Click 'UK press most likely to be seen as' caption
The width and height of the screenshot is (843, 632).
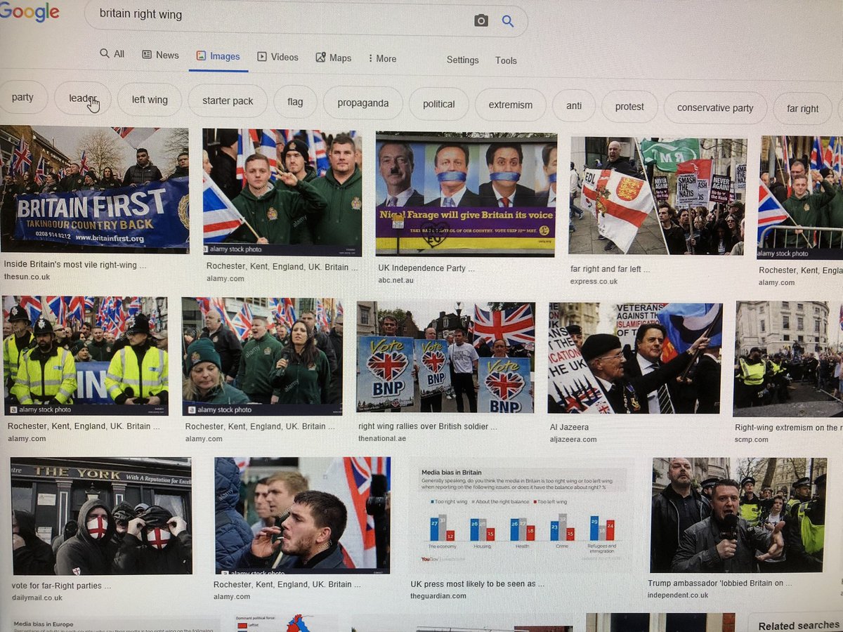(x=478, y=584)
